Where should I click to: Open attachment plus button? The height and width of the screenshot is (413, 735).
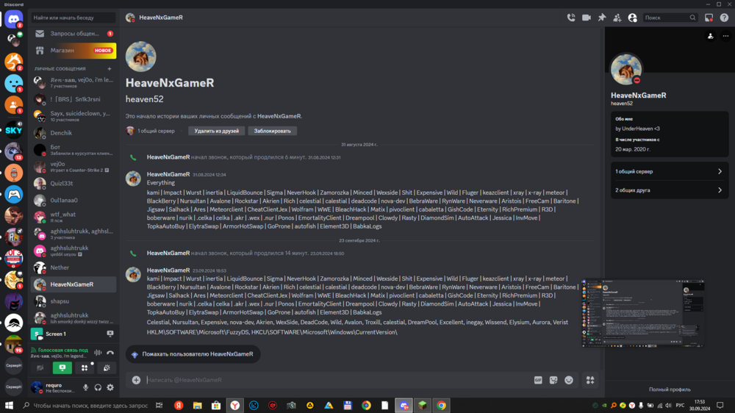[136, 380]
